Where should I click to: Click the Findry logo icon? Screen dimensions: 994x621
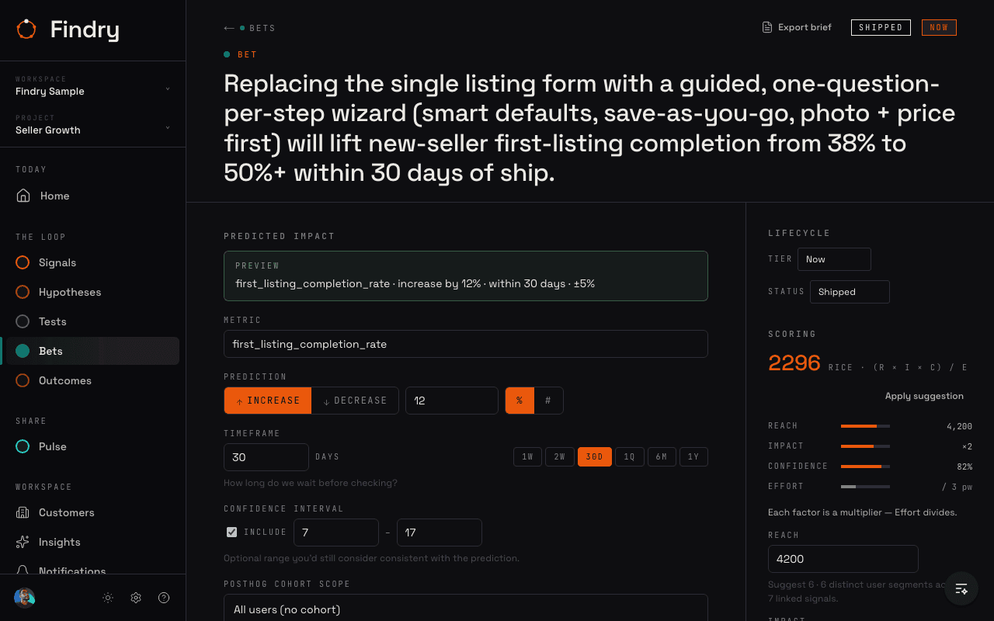(26, 29)
